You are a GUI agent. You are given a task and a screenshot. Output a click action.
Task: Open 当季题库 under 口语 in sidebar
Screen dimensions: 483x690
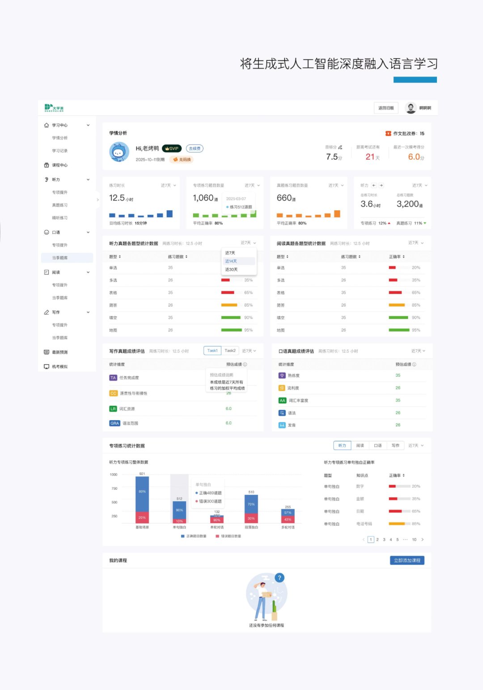[60, 258]
